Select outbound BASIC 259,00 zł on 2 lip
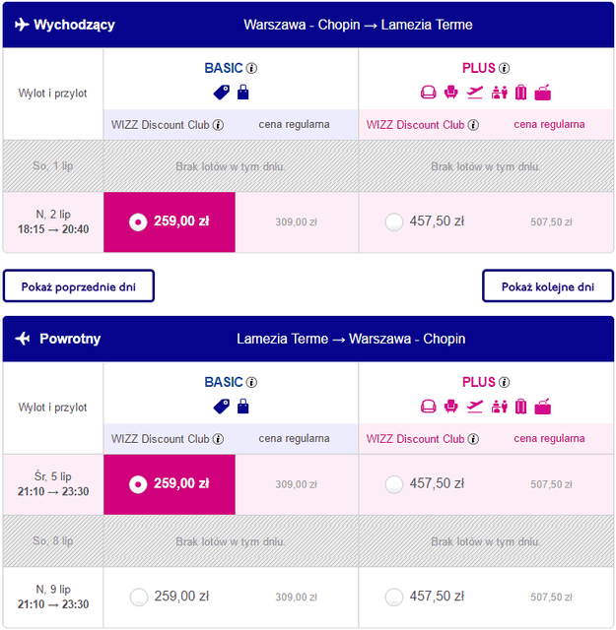This screenshot has height=630, width=616. pyautogui.click(x=138, y=221)
